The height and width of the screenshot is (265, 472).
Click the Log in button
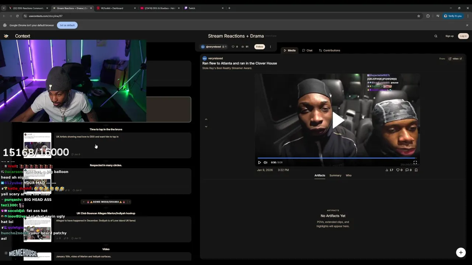463,36
